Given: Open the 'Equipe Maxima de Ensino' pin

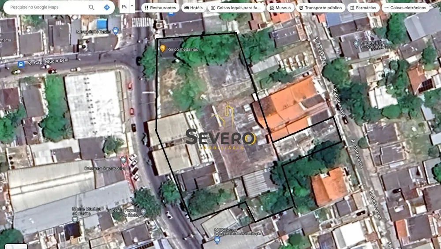Looking at the screenshot, I should point(75,220).
